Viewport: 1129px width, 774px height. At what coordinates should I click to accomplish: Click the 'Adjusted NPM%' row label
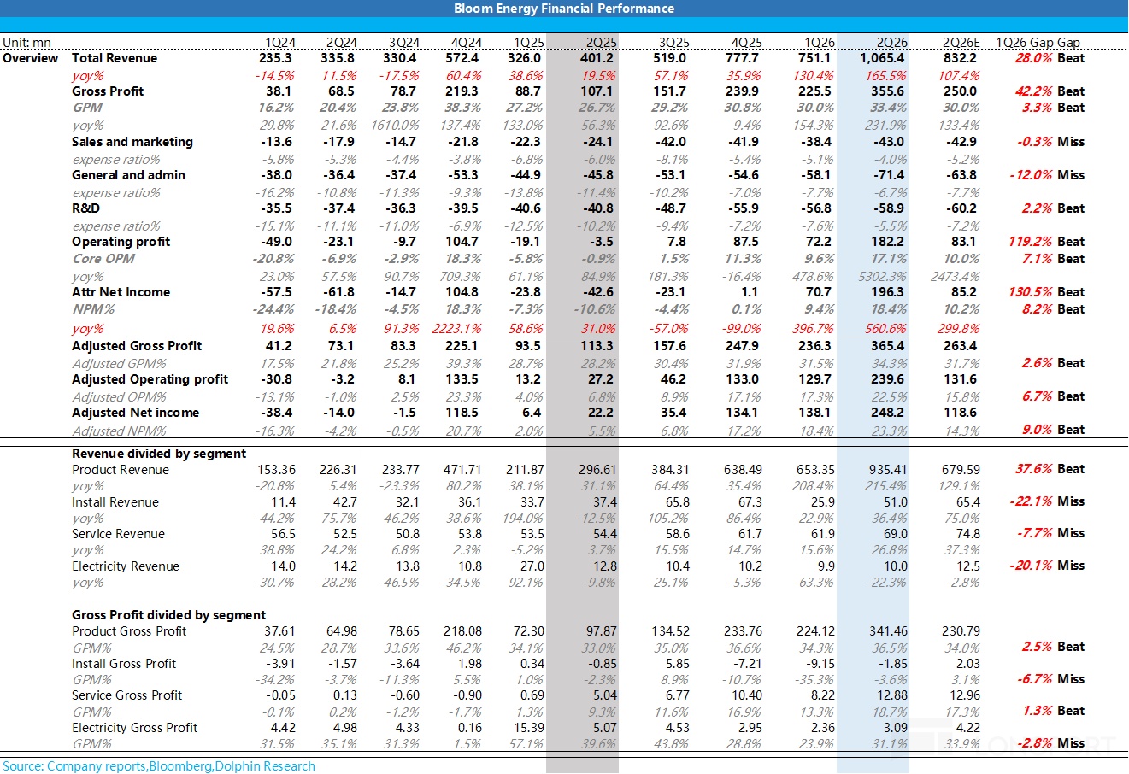coord(119,431)
